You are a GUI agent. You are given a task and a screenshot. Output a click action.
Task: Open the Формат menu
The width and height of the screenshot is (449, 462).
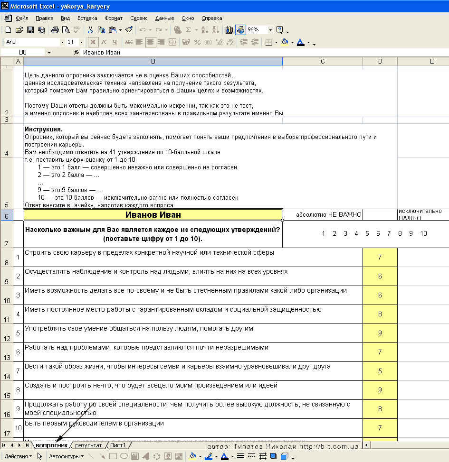click(x=114, y=18)
